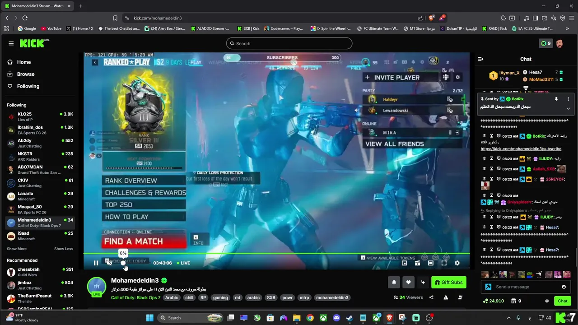Open user profile avatar in header
This screenshot has height=325, width=578.
[x=559, y=43]
